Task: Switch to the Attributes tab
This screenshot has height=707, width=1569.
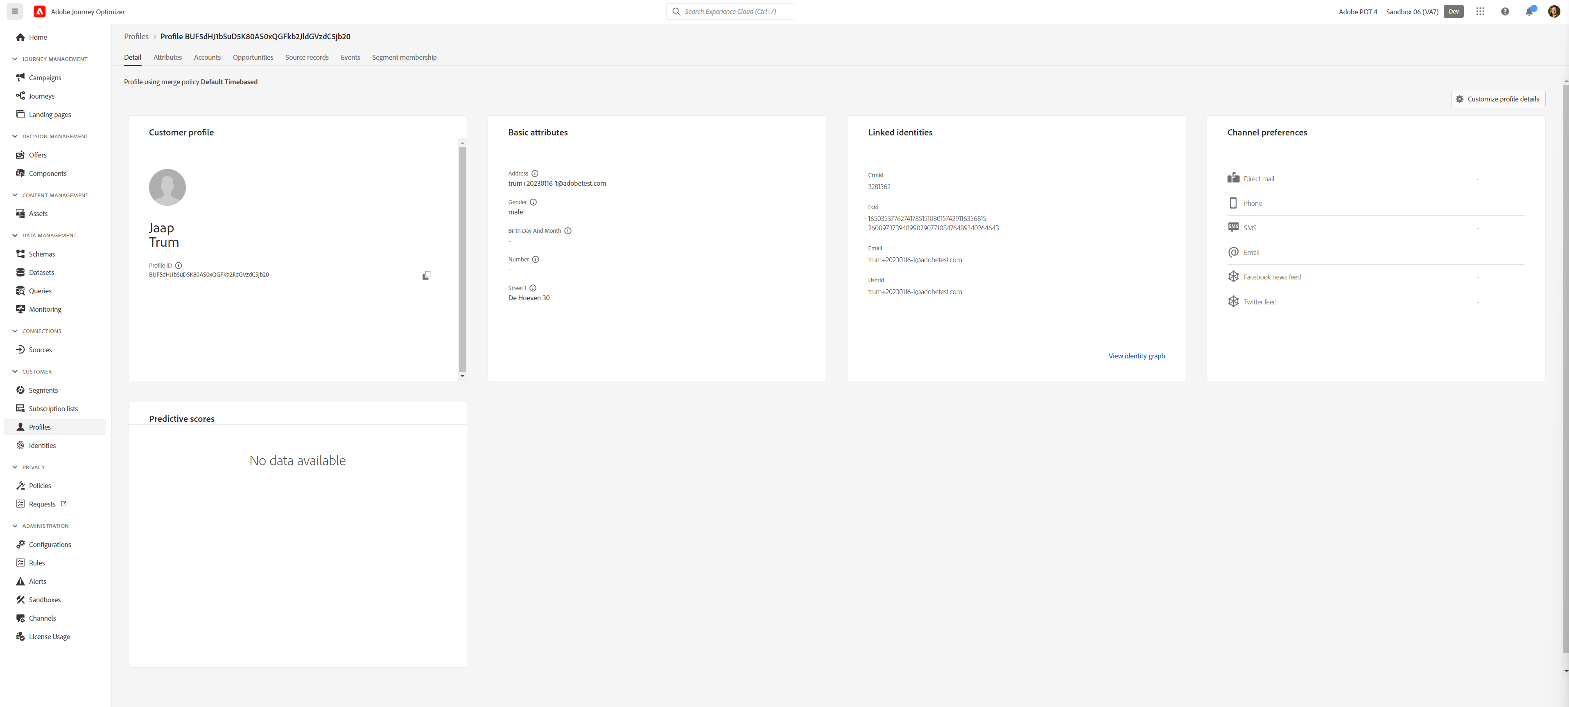Action: click(x=167, y=57)
